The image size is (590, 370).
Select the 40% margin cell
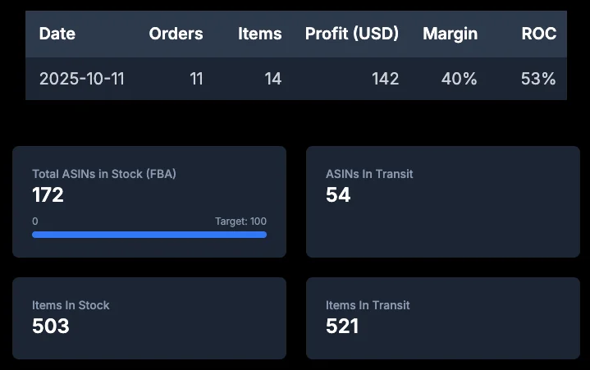click(460, 79)
